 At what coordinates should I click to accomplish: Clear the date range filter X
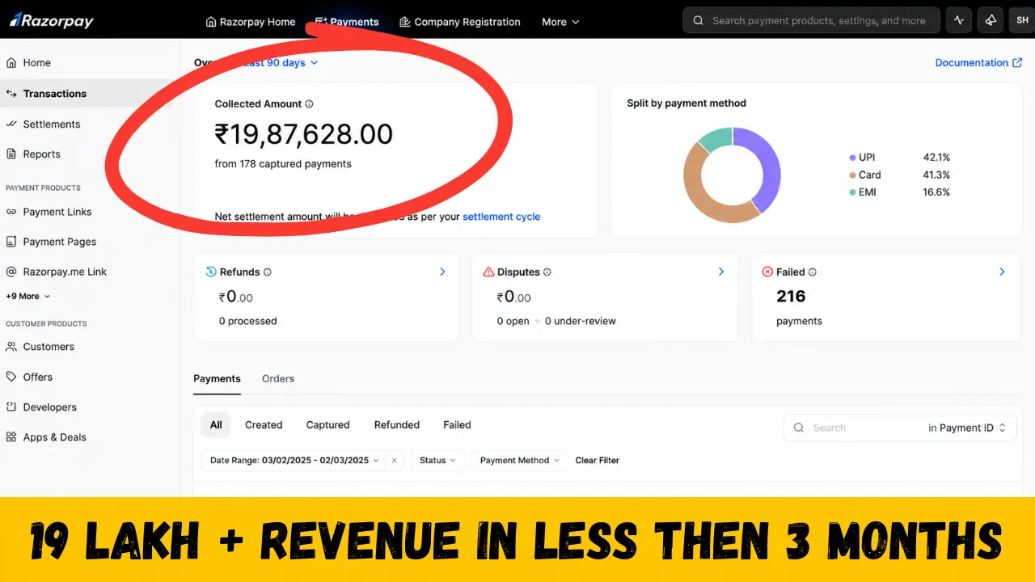[x=394, y=461]
